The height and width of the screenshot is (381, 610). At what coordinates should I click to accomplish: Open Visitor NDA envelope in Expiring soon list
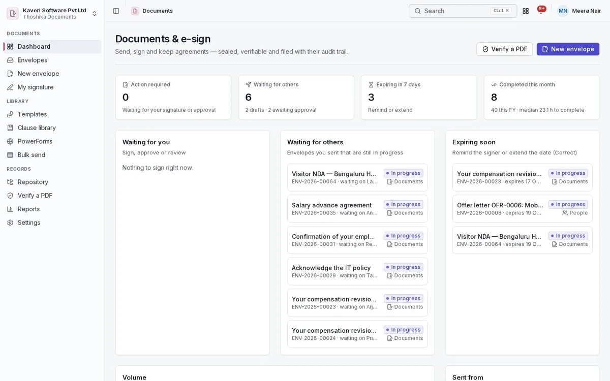click(523, 240)
